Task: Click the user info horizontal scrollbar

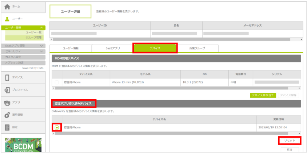Action: point(171,39)
